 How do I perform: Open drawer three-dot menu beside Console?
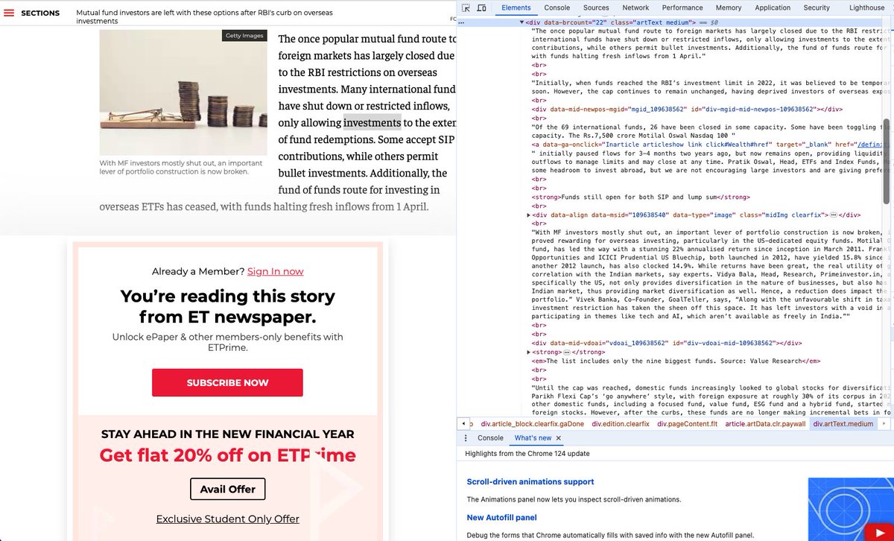click(466, 438)
